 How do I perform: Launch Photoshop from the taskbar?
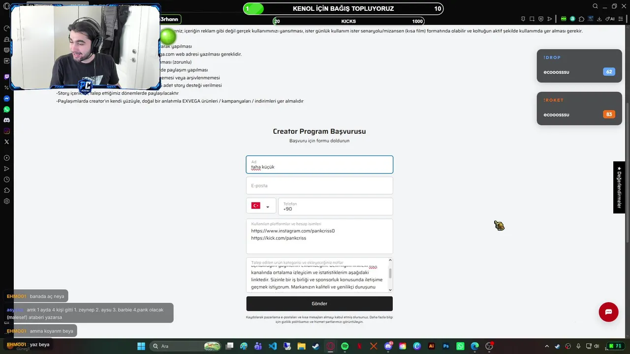click(446, 346)
